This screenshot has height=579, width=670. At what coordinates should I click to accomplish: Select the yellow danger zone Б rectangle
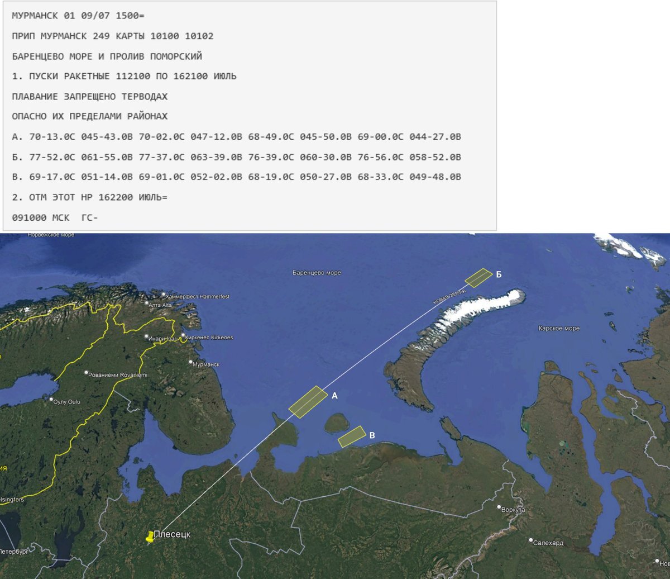point(478,278)
